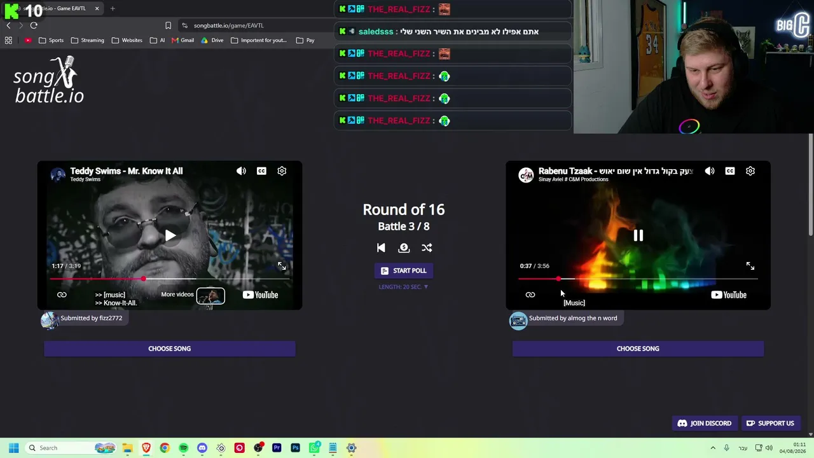This screenshot has height=458, width=814.
Task: Open File Explorer from the taskbar
Action: 127,448
